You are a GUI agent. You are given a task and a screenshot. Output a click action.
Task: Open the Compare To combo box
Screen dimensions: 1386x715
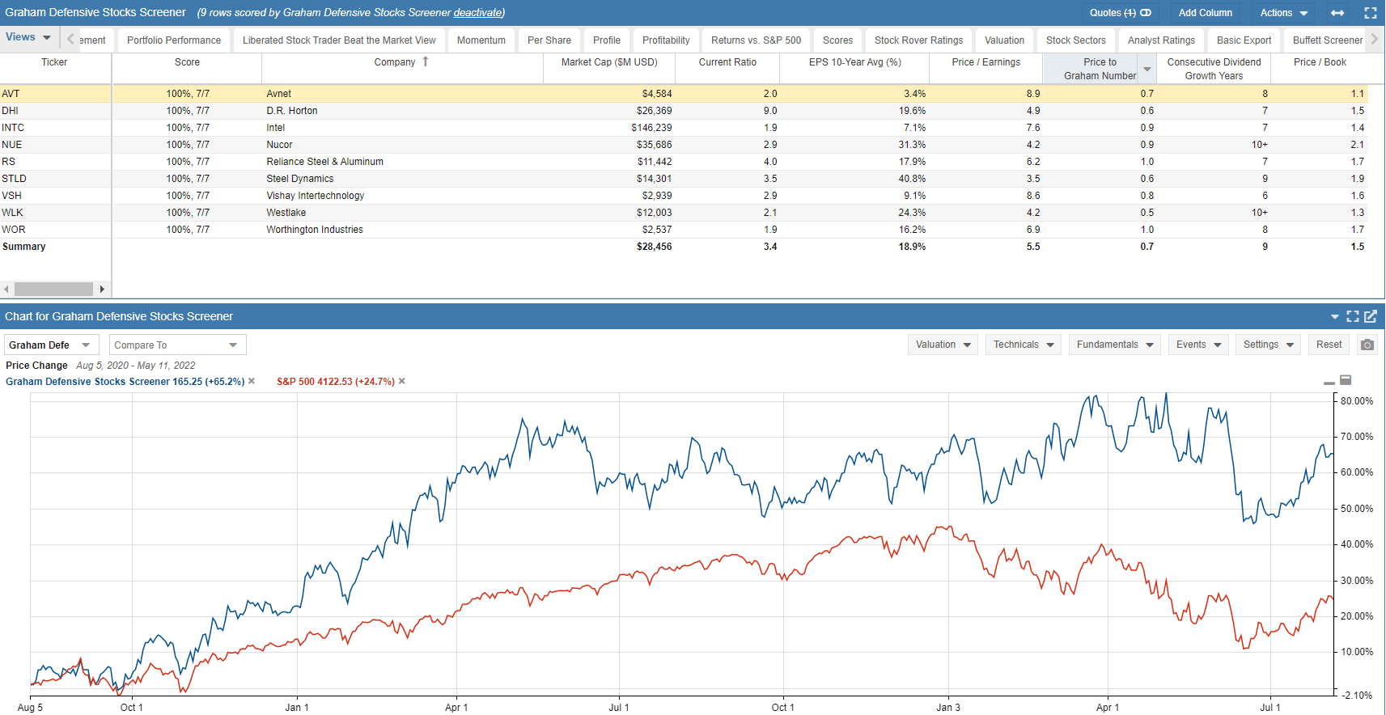177,345
